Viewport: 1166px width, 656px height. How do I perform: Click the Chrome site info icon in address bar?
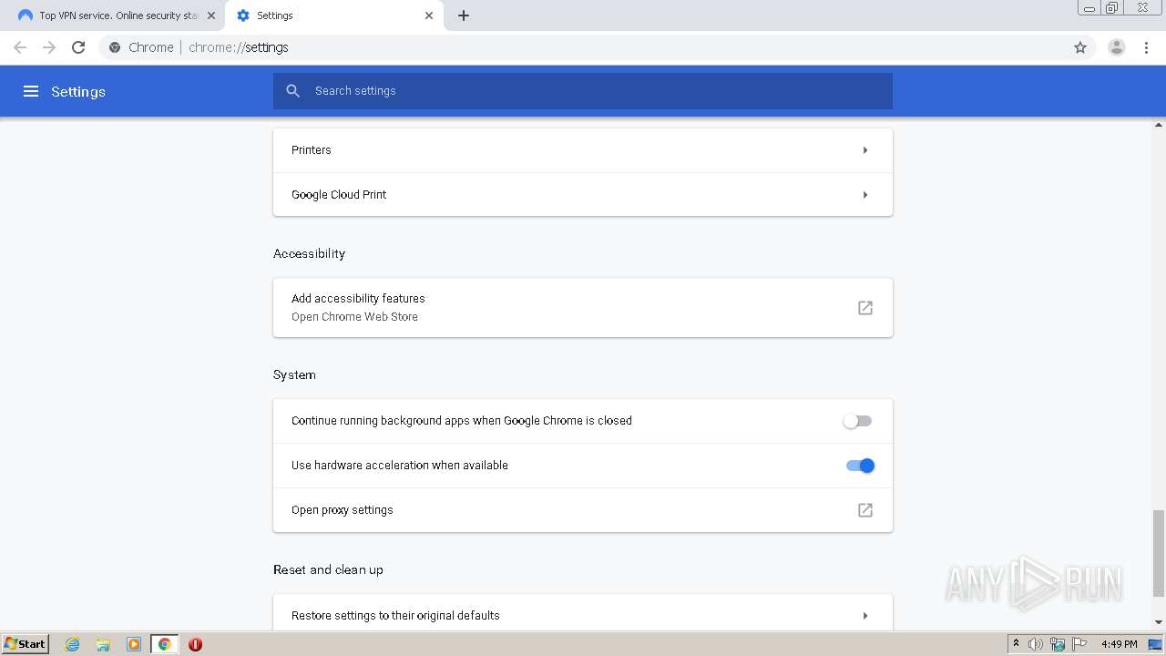pos(115,47)
